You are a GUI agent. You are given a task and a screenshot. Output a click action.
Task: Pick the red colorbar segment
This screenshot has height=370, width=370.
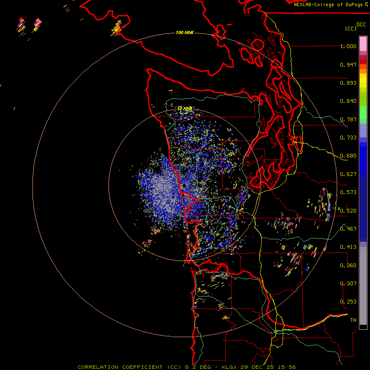tap(363, 62)
